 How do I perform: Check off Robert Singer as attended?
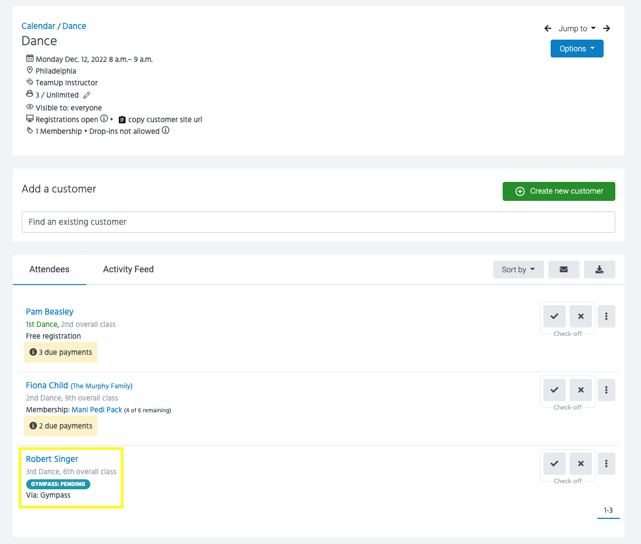554,464
